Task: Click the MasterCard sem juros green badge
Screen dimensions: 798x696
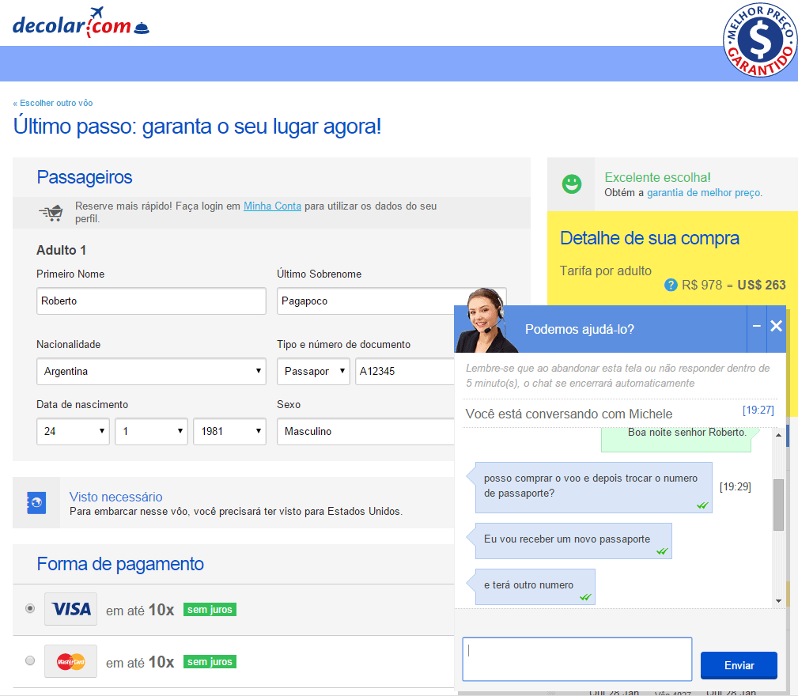Action: (x=210, y=661)
